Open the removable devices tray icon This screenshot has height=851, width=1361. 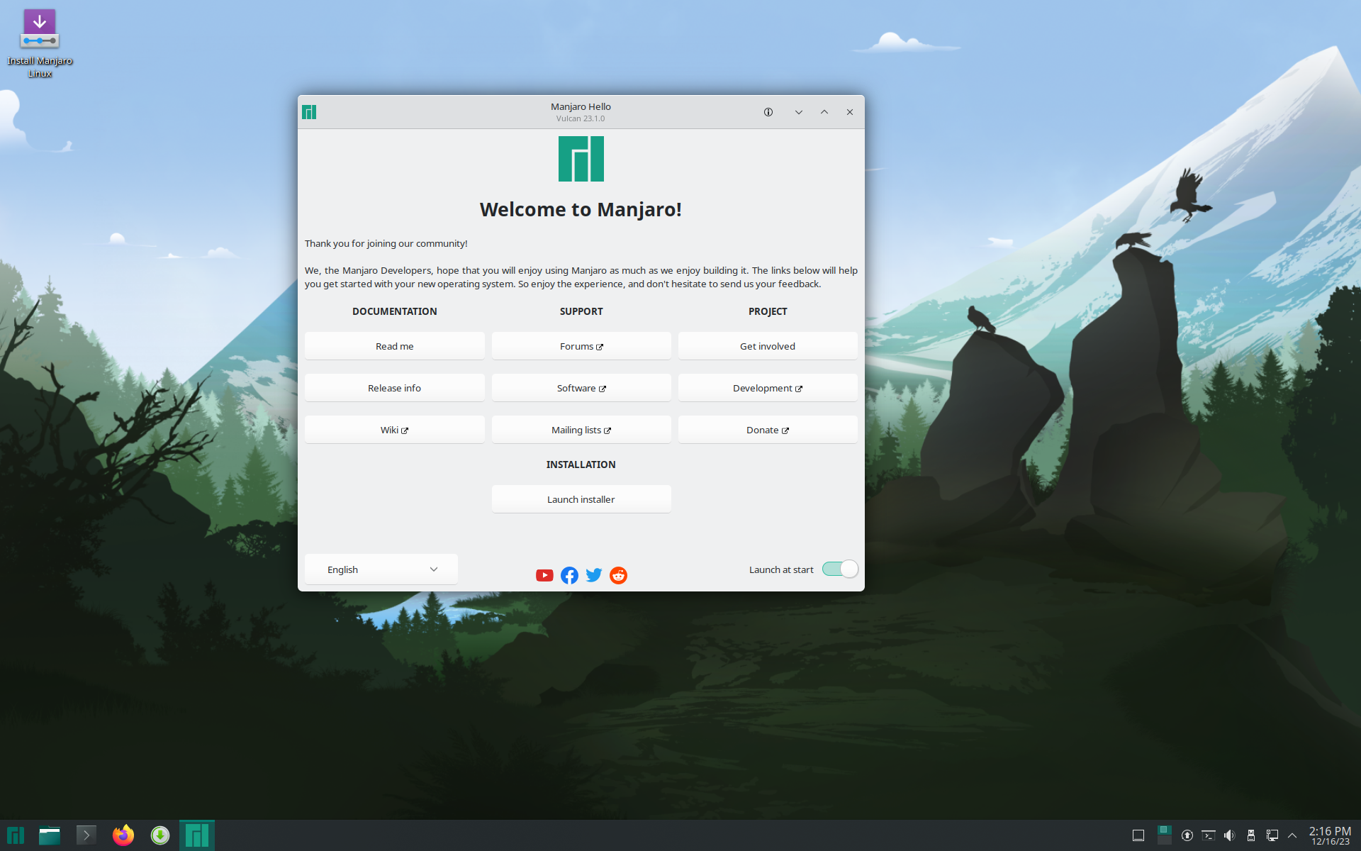[x=1251, y=835]
